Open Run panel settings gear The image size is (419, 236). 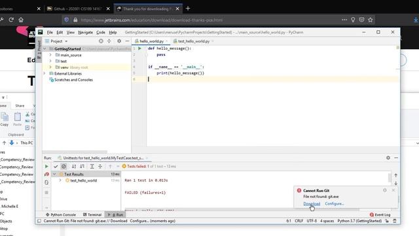click(388, 158)
